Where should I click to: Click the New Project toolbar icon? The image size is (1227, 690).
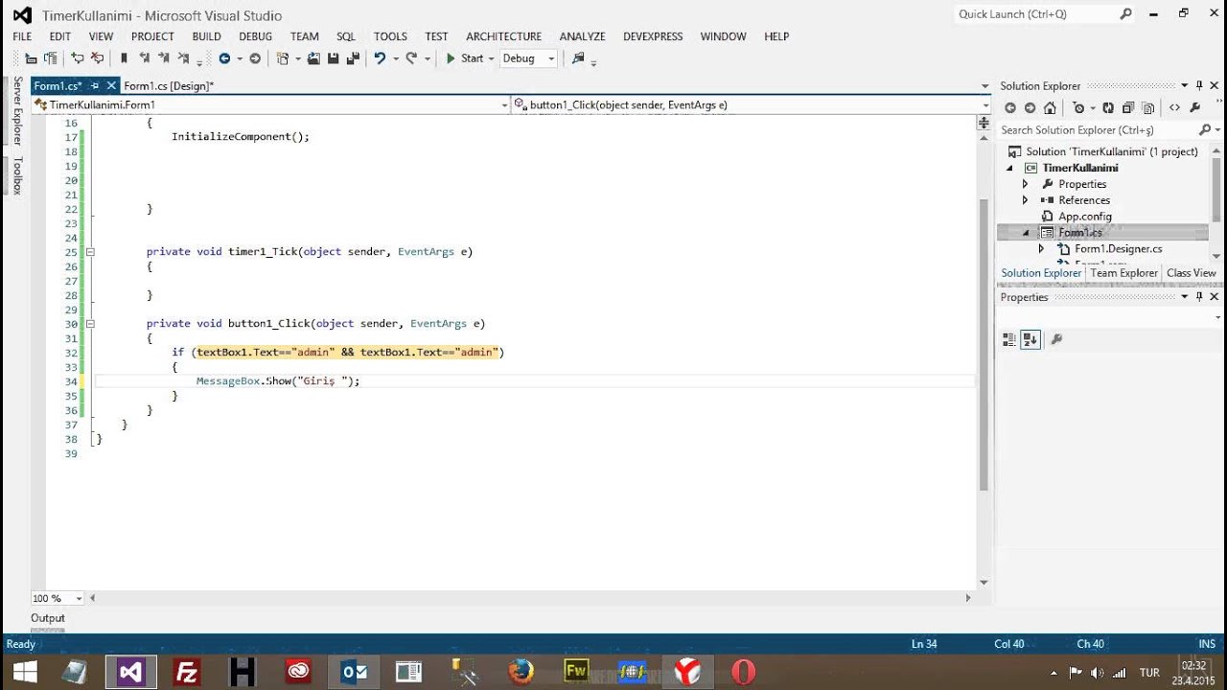[x=283, y=58]
